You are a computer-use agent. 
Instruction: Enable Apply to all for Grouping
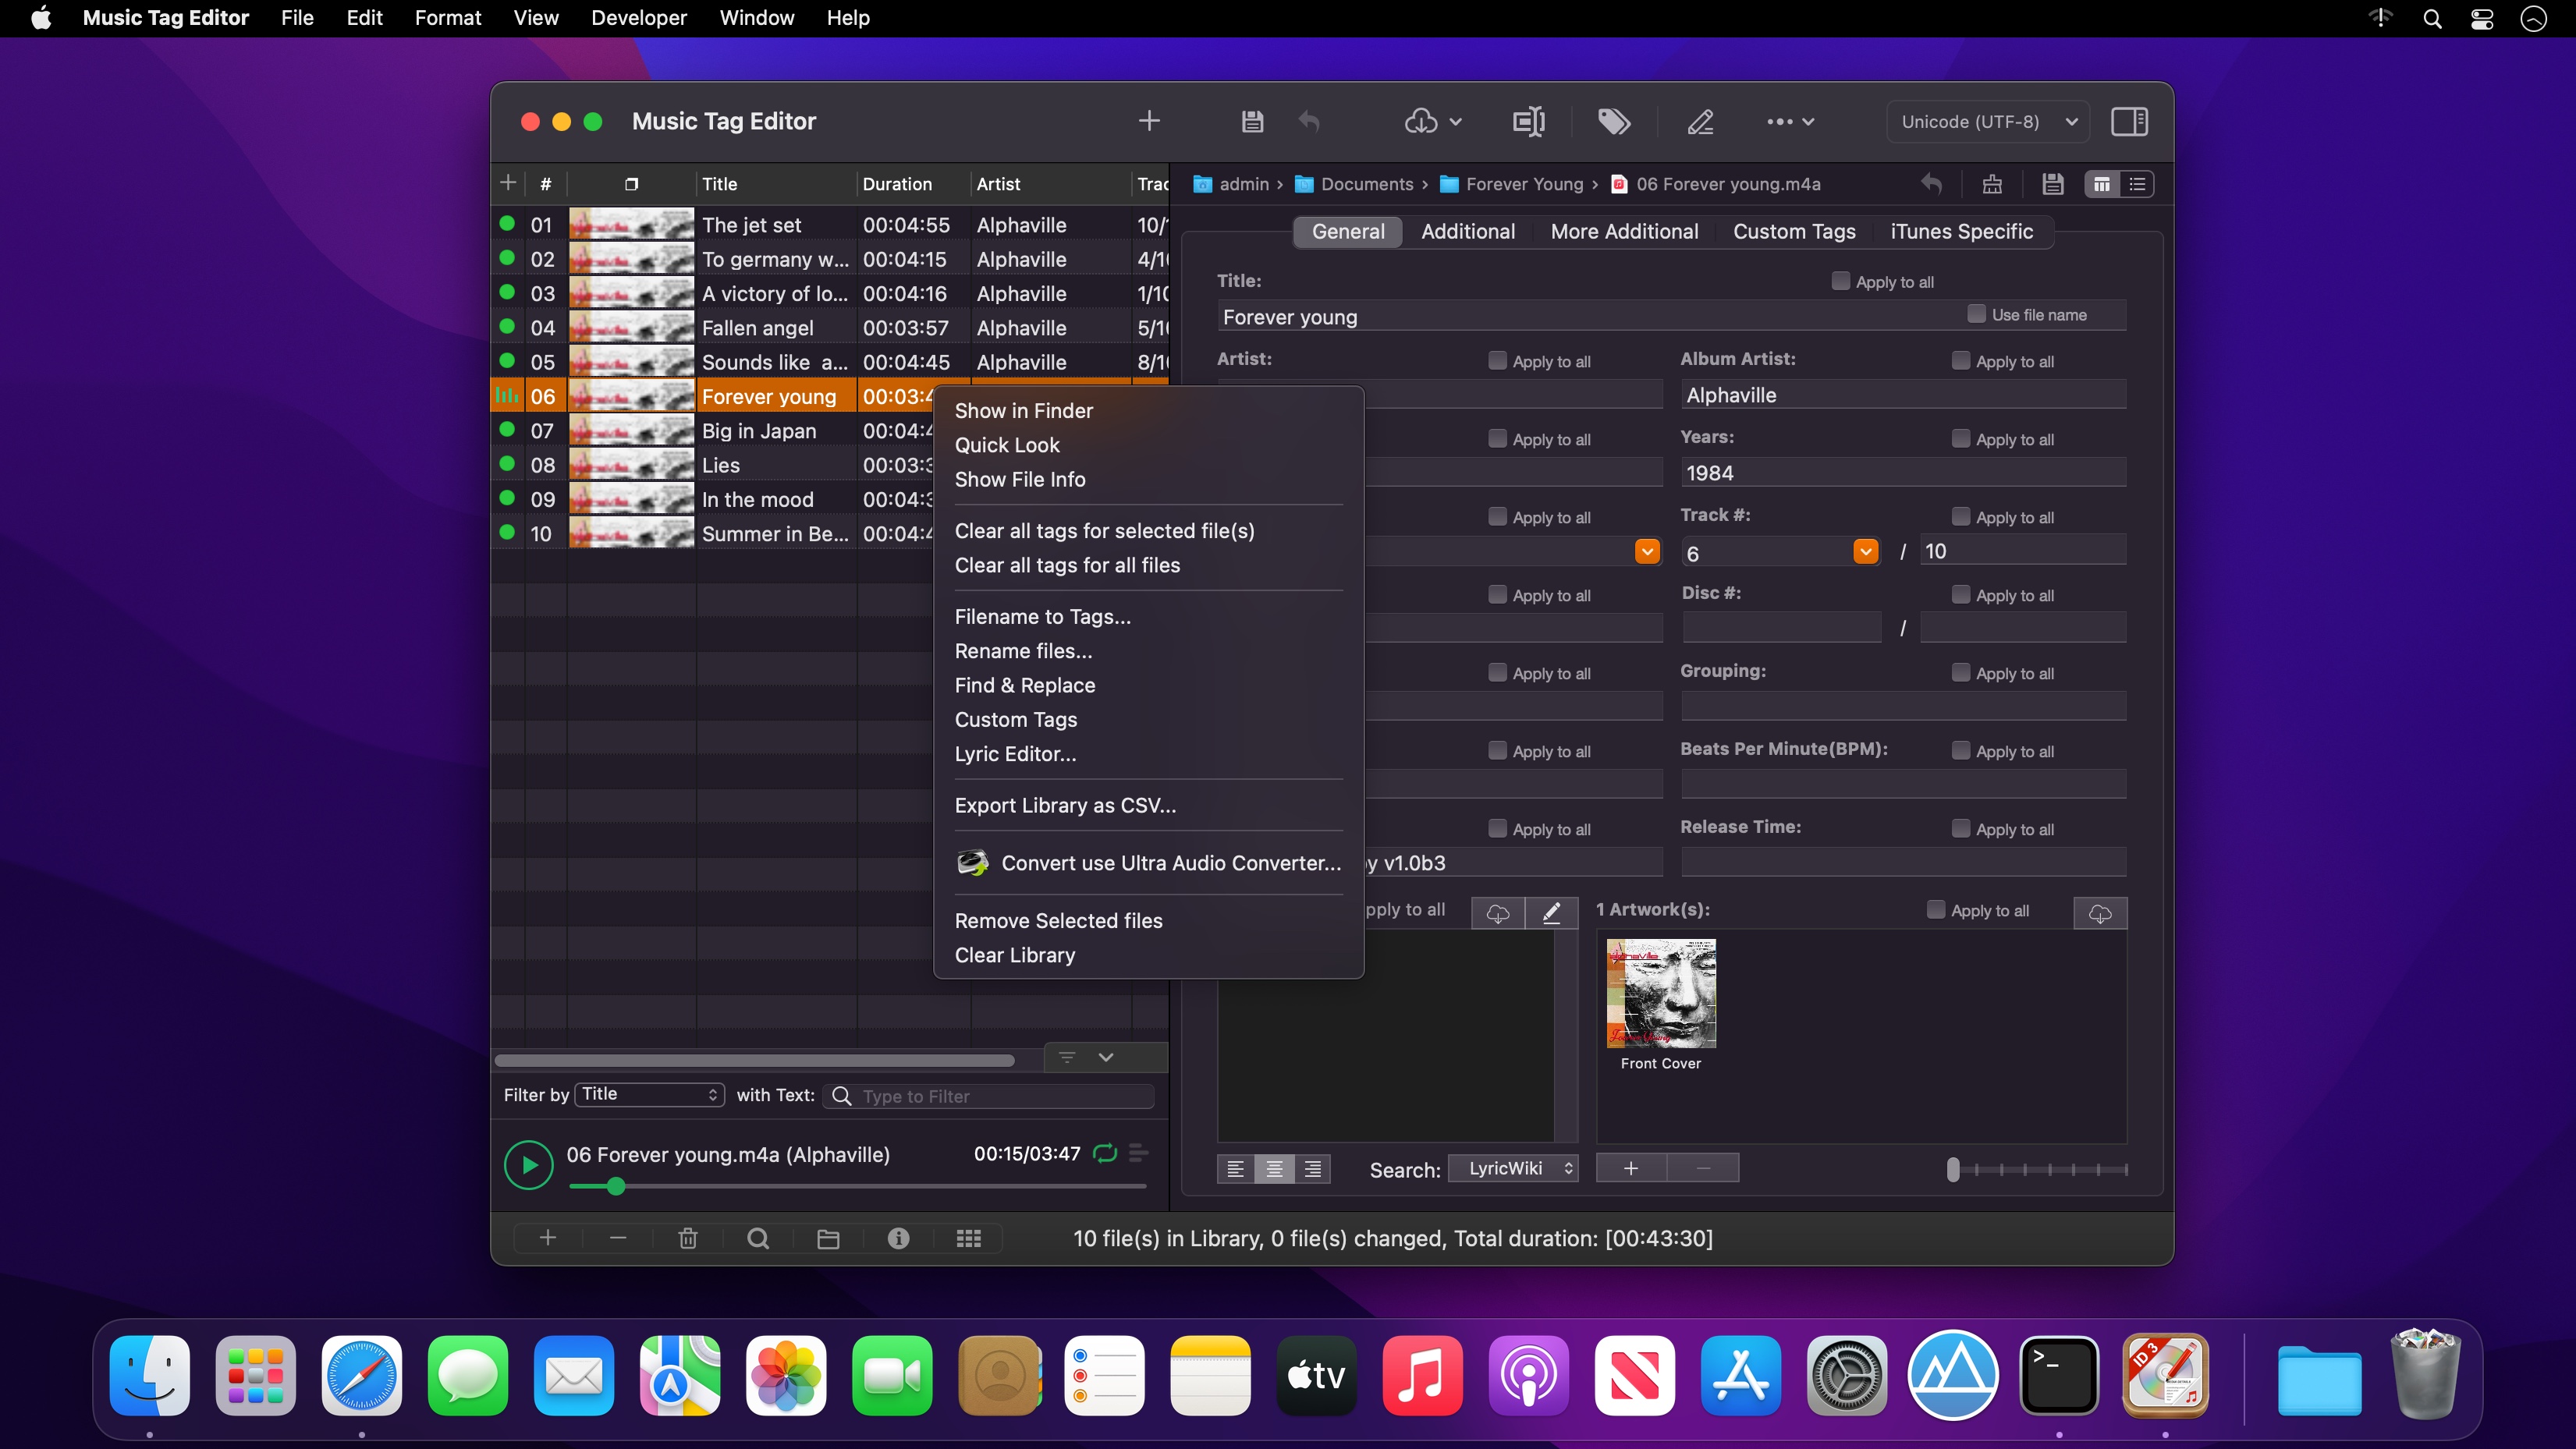coord(1960,672)
